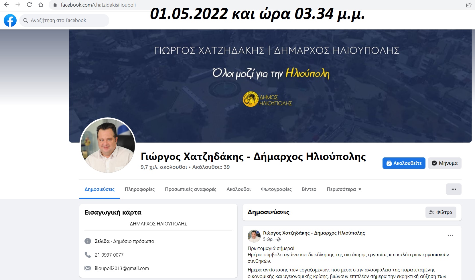The height and width of the screenshot is (280, 475).
Task: Open Facebook home via logo
Action: tap(10, 21)
